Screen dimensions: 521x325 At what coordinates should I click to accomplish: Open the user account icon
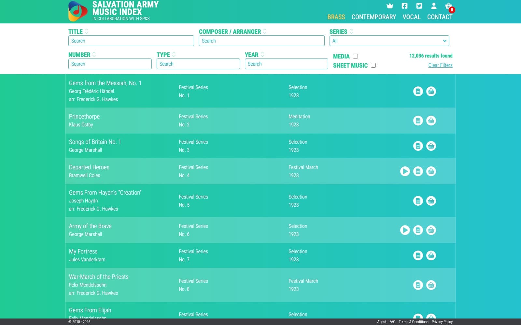(434, 6)
